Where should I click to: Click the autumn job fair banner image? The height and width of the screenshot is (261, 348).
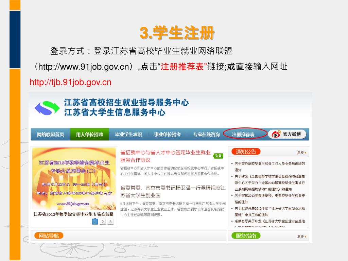point(74,179)
